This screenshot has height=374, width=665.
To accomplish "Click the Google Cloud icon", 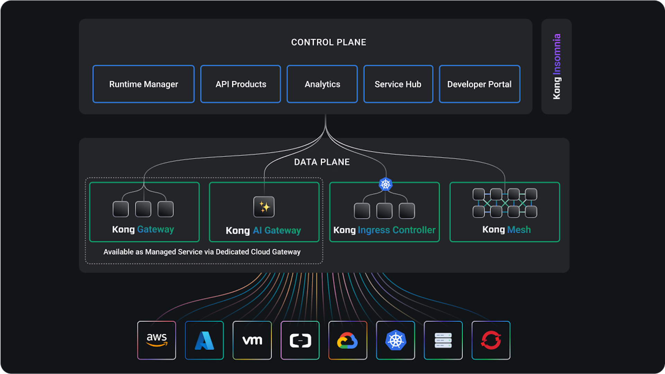I will 348,340.
